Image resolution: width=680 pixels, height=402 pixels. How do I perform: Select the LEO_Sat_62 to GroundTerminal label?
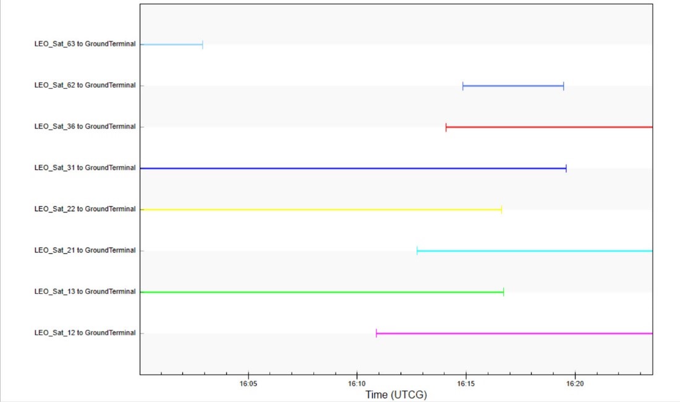tap(85, 85)
